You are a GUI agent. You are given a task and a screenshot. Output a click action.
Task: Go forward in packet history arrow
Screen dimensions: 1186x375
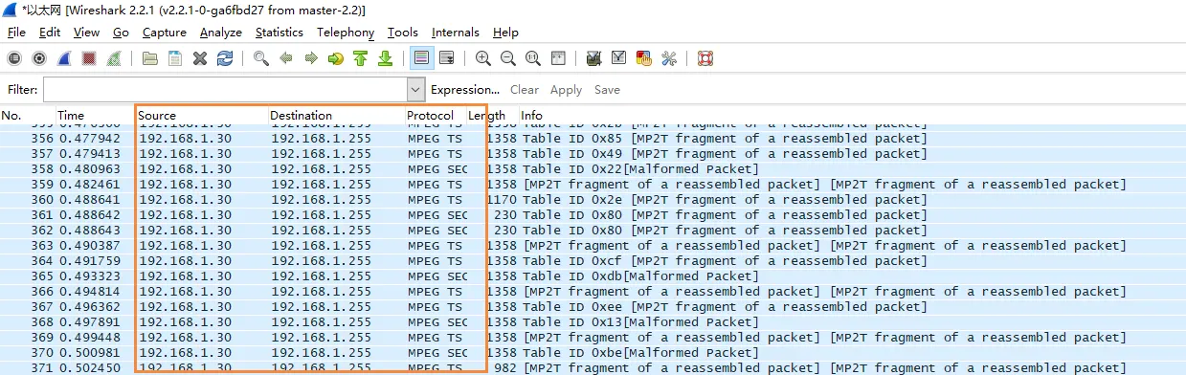[x=311, y=58]
